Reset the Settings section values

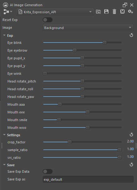click(131, 135)
